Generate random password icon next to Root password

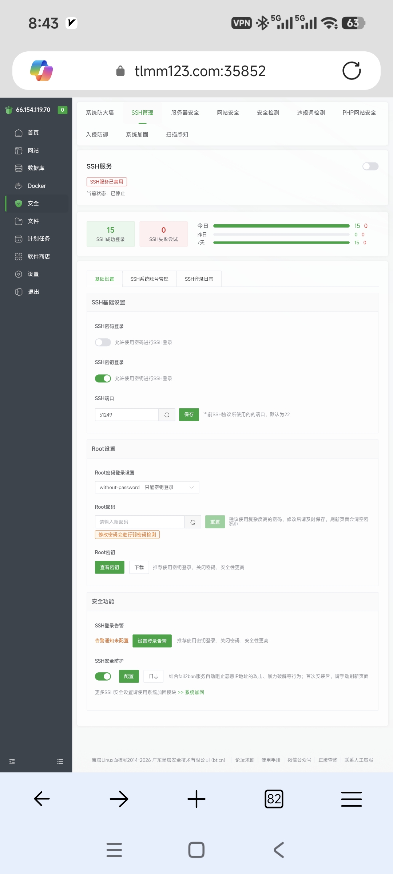point(193,522)
